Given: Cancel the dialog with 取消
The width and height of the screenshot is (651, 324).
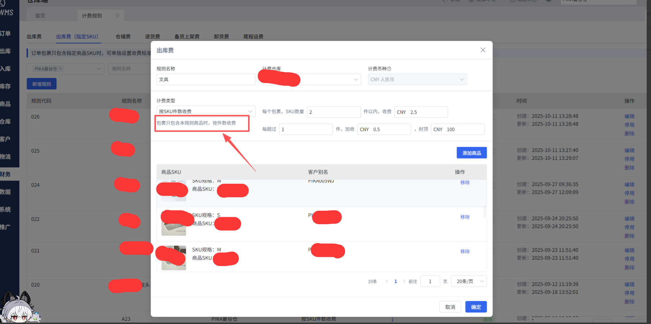Looking at the screenshot, I should pyautogui.click(x=450, y=307).
